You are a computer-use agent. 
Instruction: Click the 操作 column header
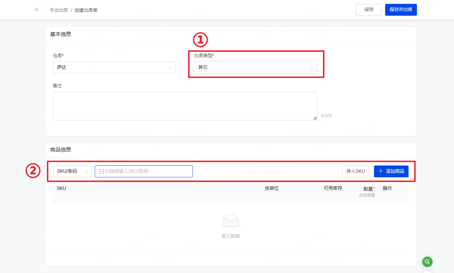click(387, 189)
